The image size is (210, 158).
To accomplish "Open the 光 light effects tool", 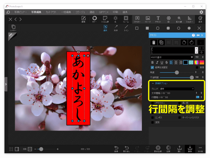I will click(x=115, y=19).
